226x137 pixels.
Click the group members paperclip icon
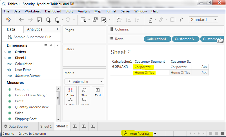(161, 20)
